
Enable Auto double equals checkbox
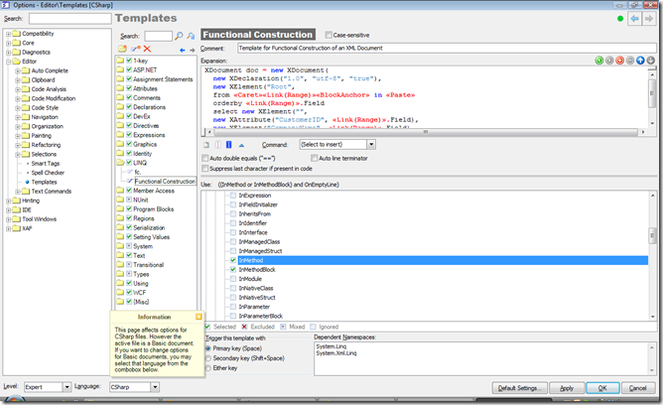pos(205,158)
